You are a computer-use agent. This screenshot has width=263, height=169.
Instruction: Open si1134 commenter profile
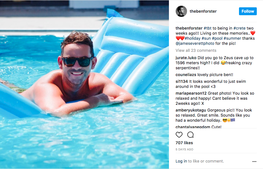click(182, 81)
